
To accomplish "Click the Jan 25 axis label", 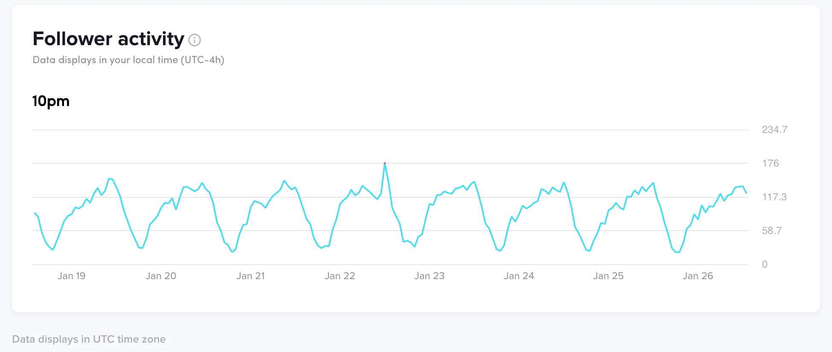I will coord(608,276).
